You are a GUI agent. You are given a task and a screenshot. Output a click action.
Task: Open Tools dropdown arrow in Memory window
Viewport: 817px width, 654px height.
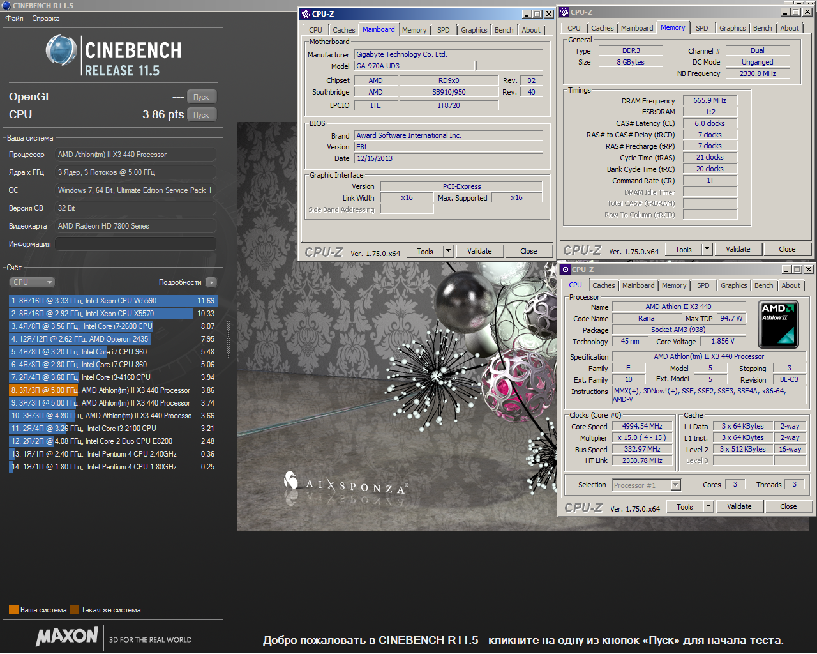click(707, 249)
